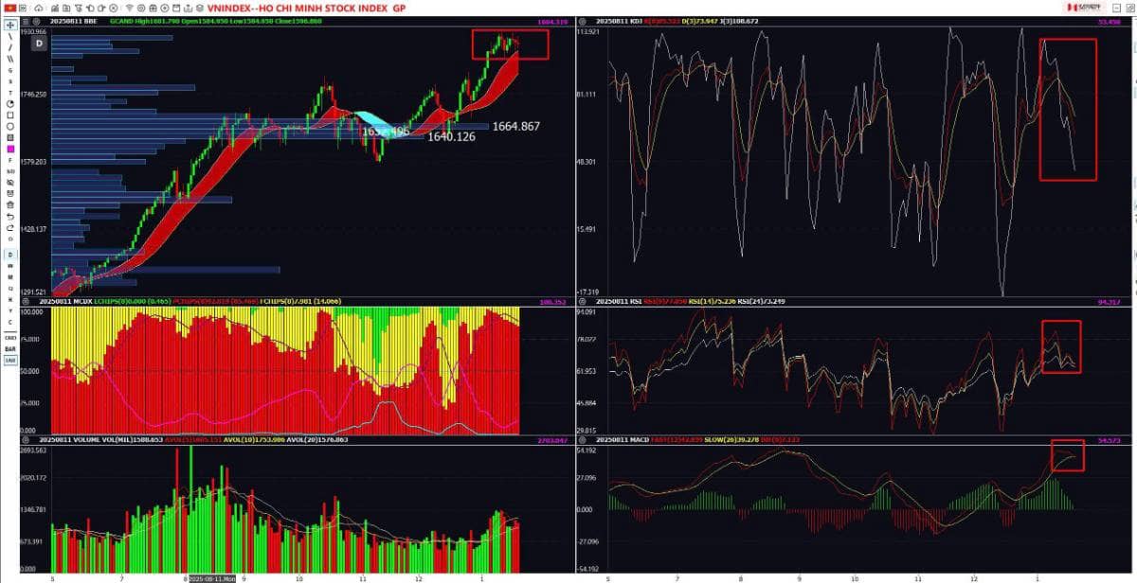This screenshot has width=1137, height=583.
Task: Switch chart display to LINE mode
Action: (x=9, y=360)
